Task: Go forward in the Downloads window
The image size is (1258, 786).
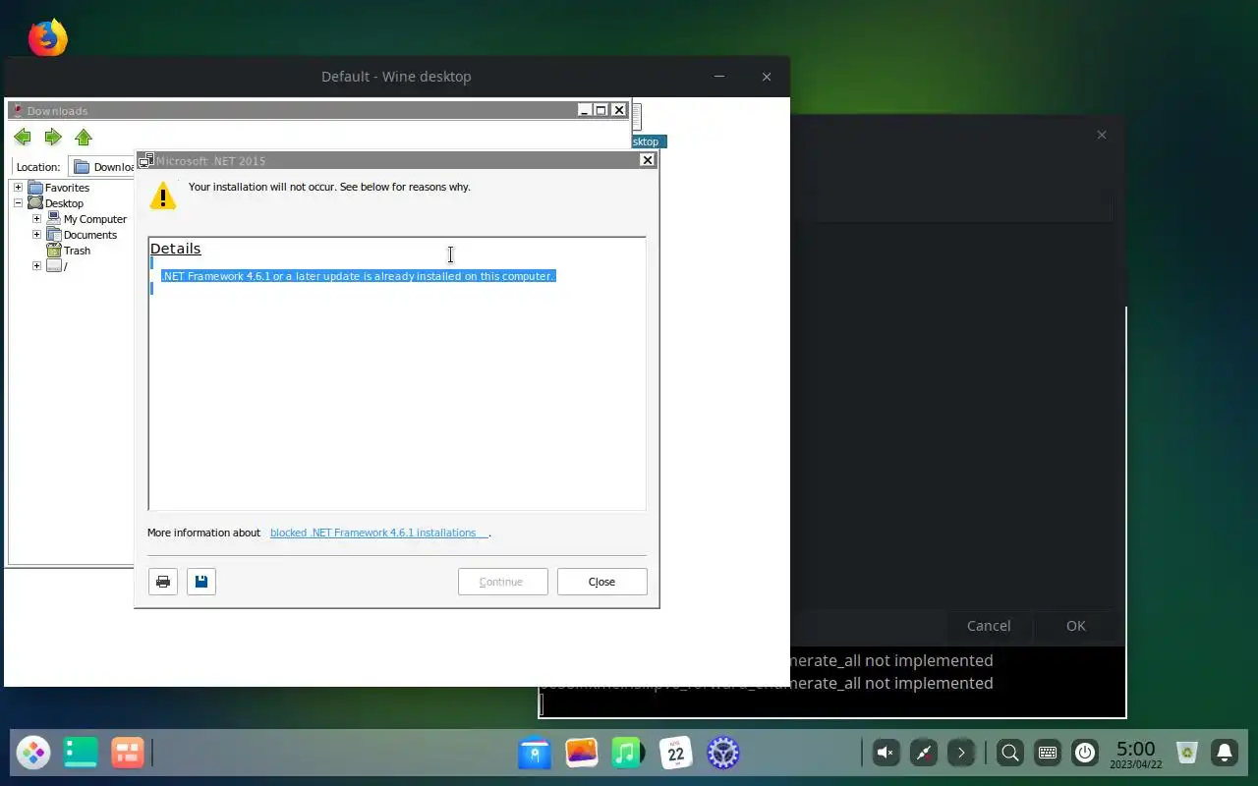Action: 53,138
